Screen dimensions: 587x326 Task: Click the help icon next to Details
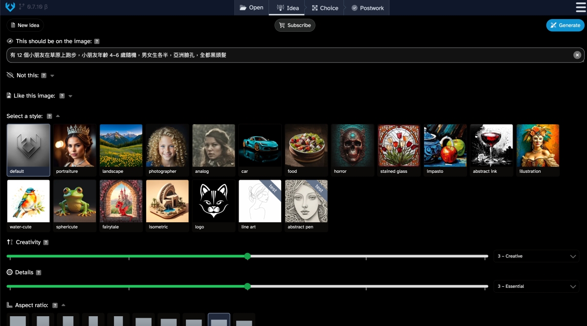39,273
